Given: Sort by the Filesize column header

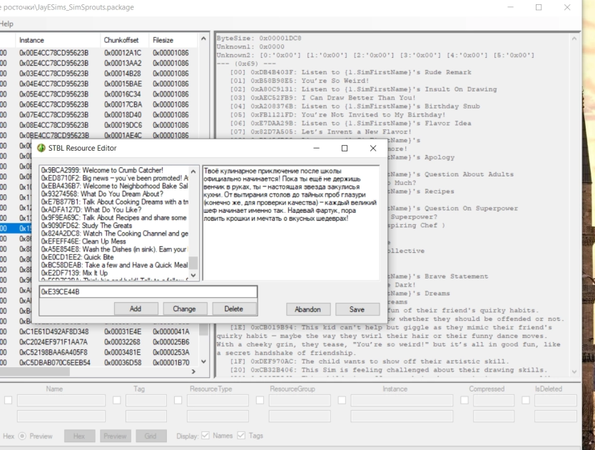Looking at the screenshot, I should [174, 40].
